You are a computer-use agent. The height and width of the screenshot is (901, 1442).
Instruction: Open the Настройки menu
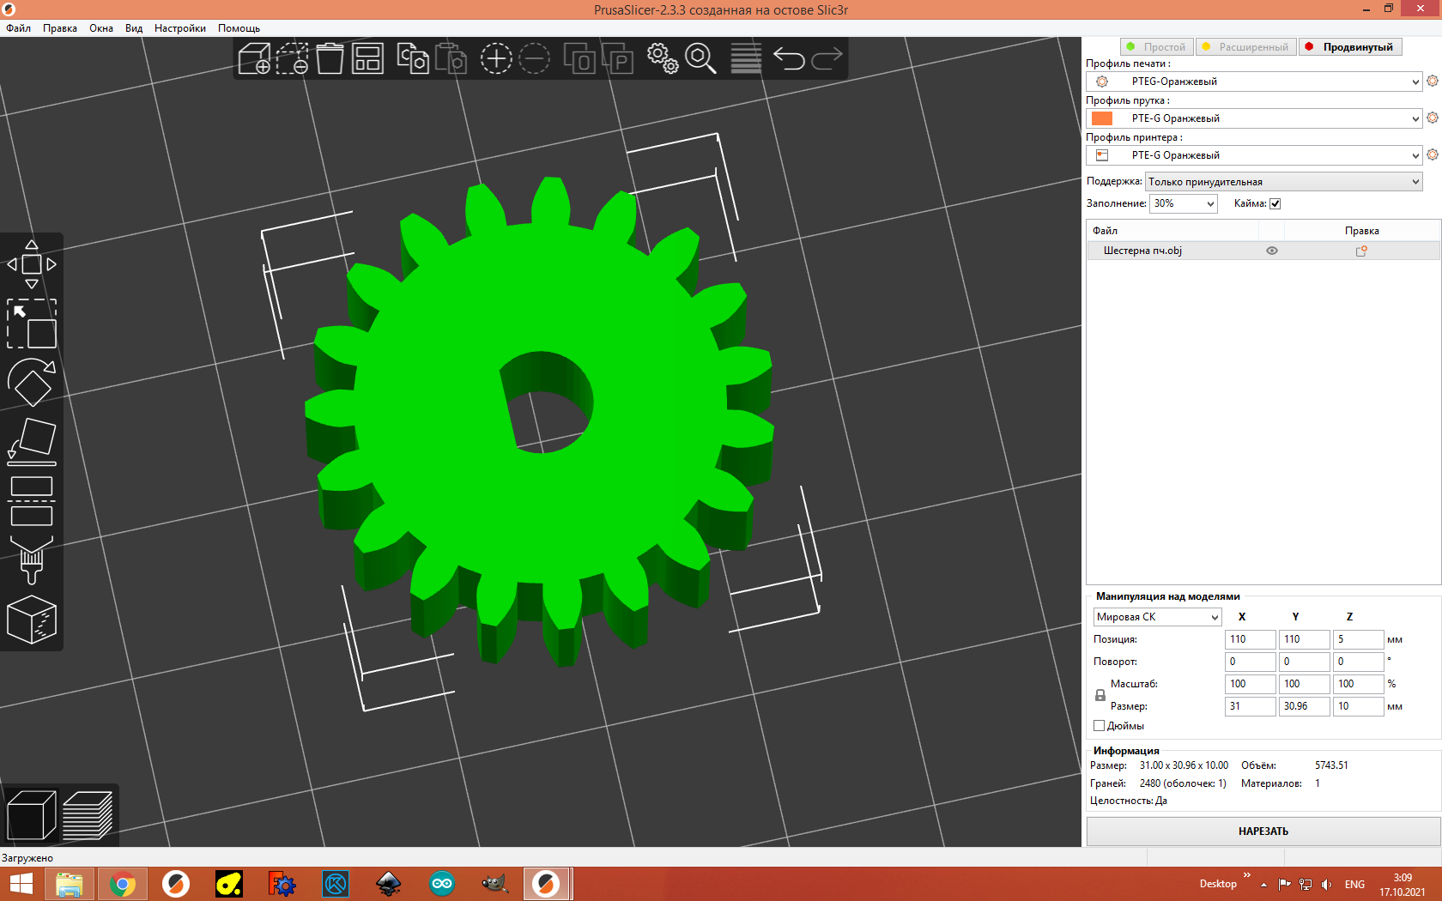point(179,28)
